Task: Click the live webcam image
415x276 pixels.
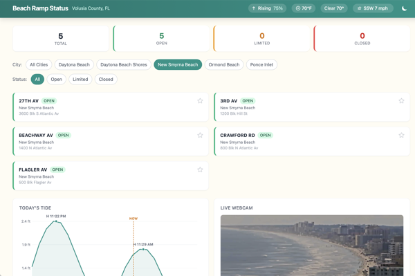Action: (312, 246)
